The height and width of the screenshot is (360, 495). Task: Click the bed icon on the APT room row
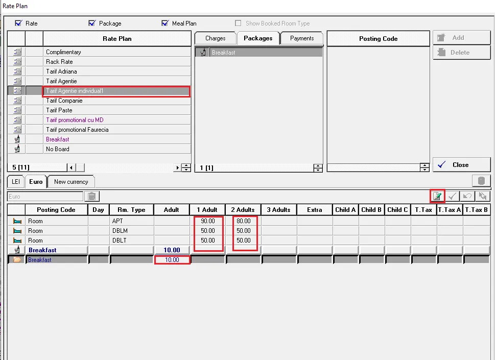(17, 221)
